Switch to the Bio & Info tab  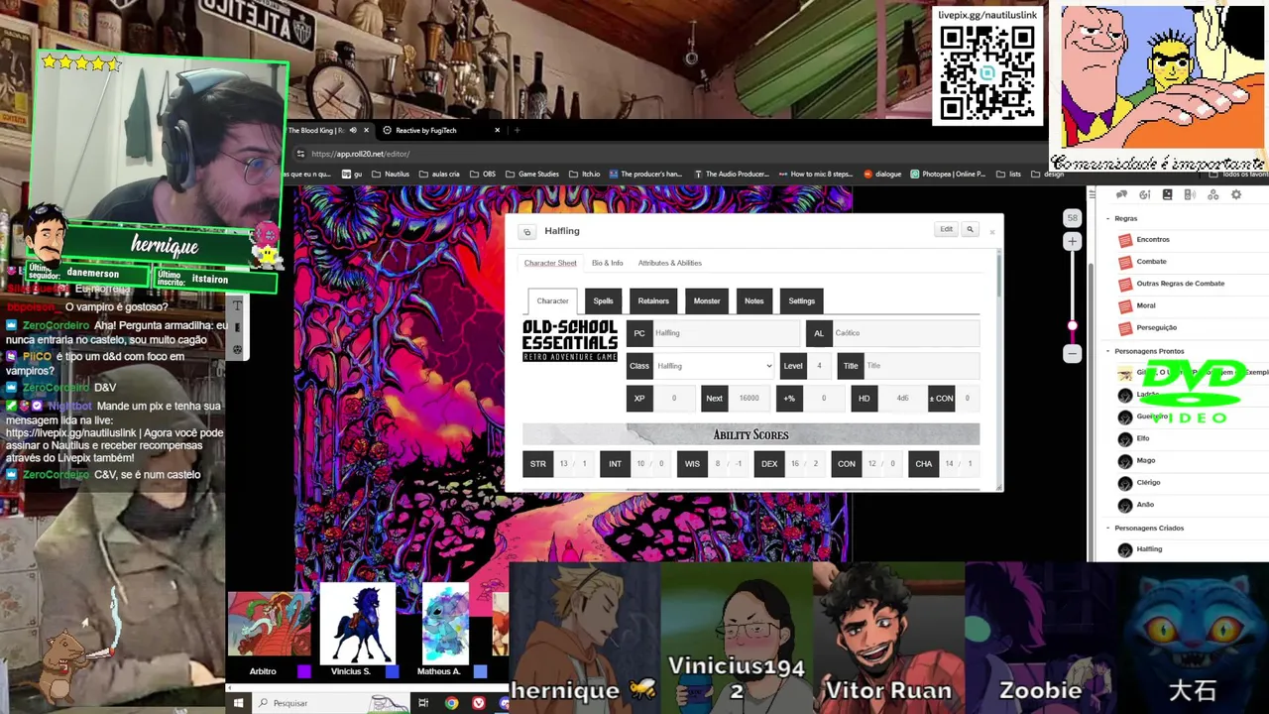click(608, 263)
